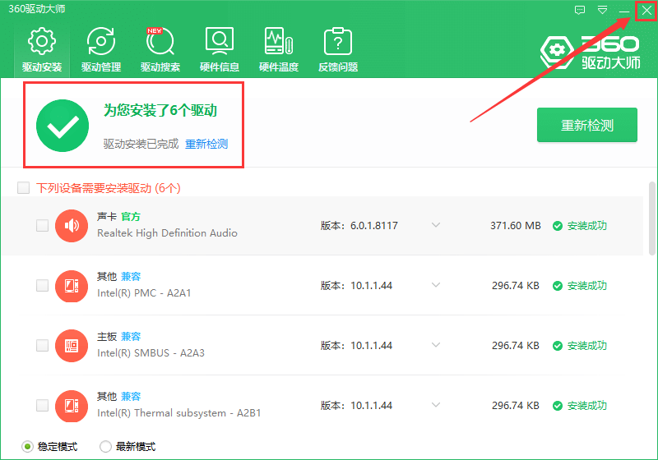
Task: Click the 兼容 tag on 主板 row
Action: 131,337
